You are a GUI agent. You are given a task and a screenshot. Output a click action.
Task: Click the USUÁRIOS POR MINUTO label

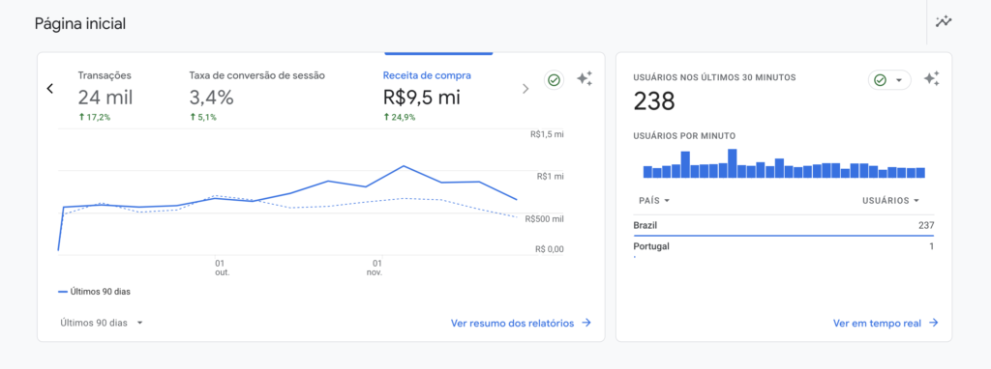click(684, 135)
